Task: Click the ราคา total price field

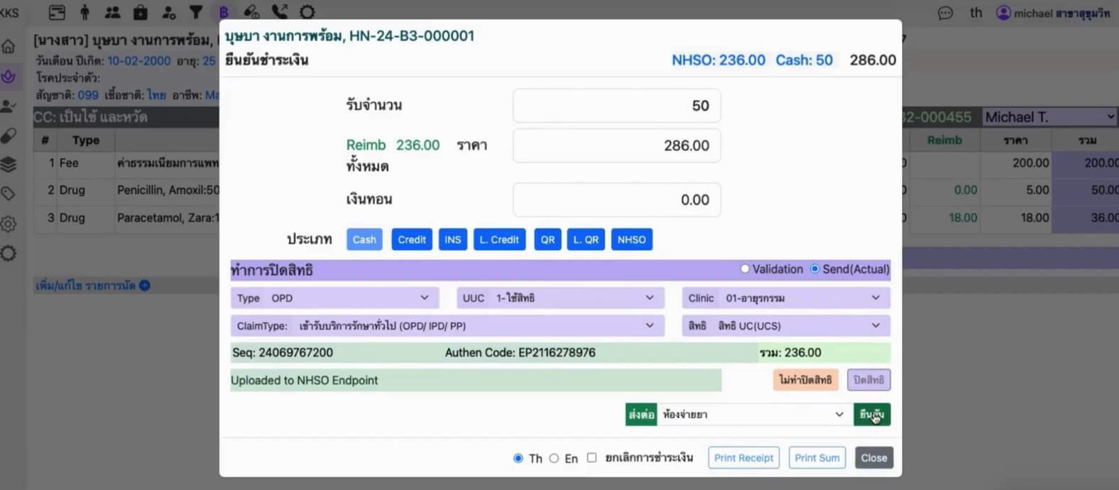Action: pyautogui.click(x=616, y=146)
